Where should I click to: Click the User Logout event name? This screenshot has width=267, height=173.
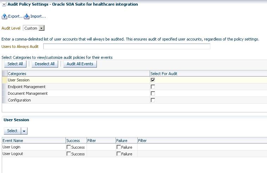(x=13, y=154)
